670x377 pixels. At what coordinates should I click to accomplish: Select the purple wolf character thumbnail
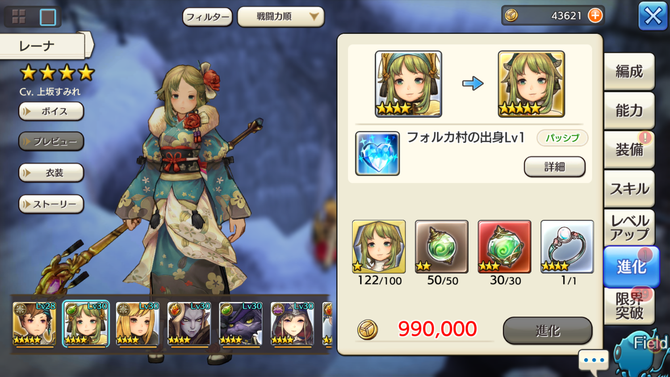241,324
